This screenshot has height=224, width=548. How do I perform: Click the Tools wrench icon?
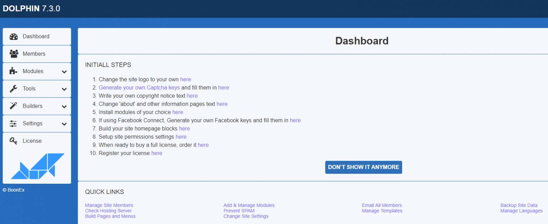click(14, 89)
